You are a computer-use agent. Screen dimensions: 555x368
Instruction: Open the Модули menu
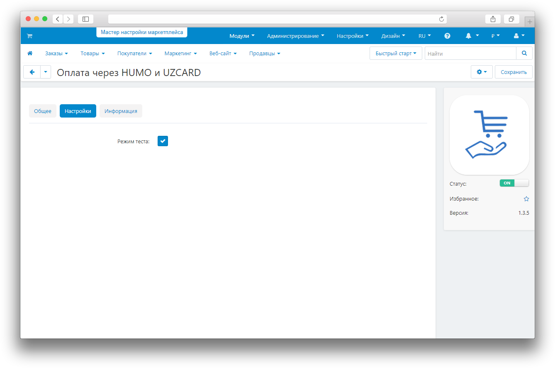pos(242,36)
